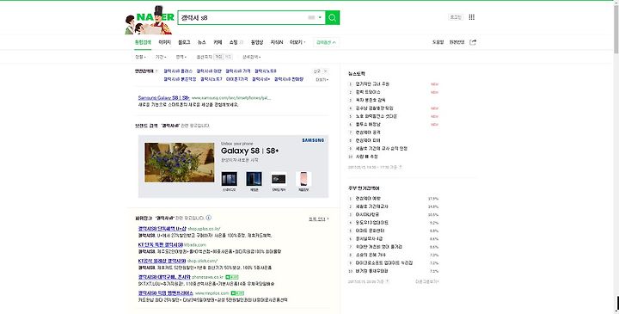Switch to the 카페 tab

pyautogui.click(x=218, y=42)
